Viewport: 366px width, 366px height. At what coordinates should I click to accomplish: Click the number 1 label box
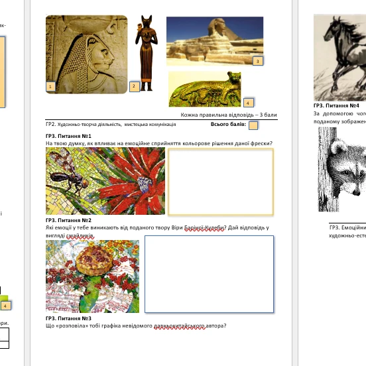pyautogui.click(x=50, y=87)
